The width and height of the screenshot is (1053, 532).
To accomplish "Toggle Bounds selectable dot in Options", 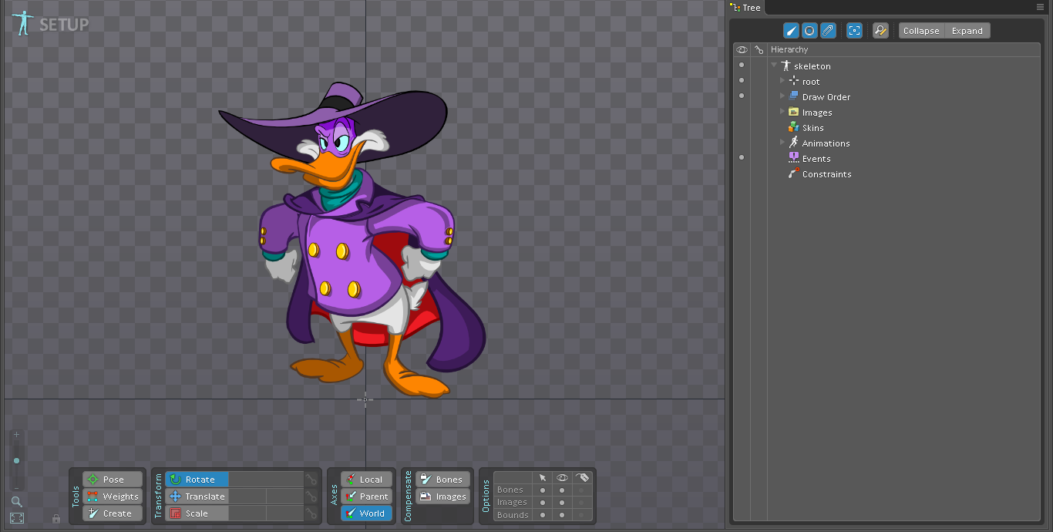I will 543,514.
